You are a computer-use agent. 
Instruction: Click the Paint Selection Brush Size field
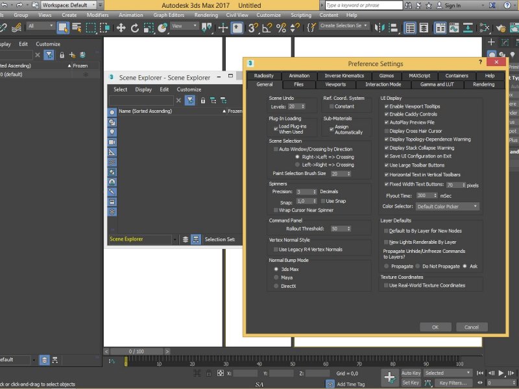click(x=339, y=174)
